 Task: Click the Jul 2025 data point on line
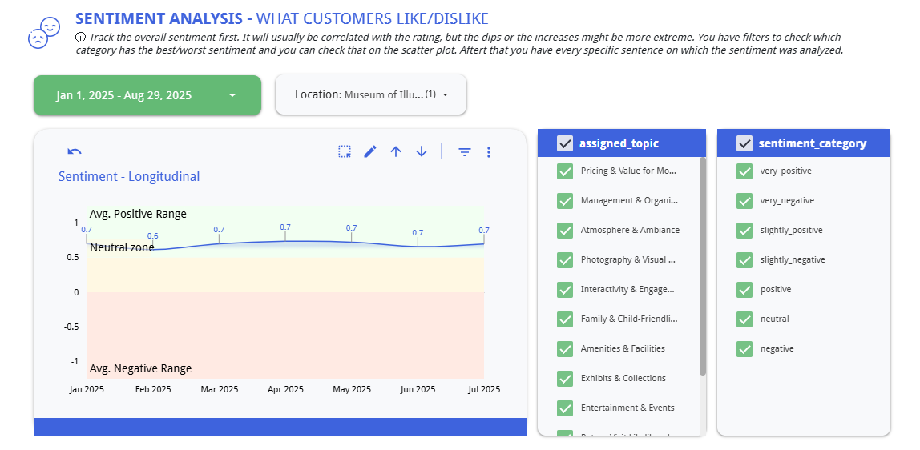click(483, 243)
